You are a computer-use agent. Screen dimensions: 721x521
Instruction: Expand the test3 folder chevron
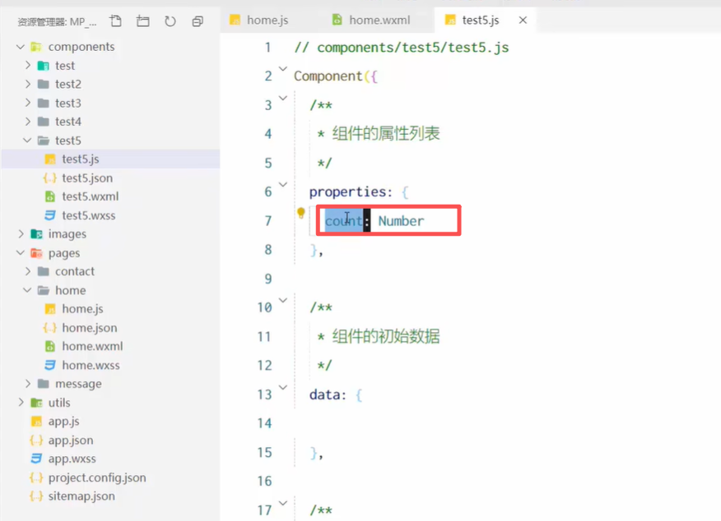coord(28,103)
